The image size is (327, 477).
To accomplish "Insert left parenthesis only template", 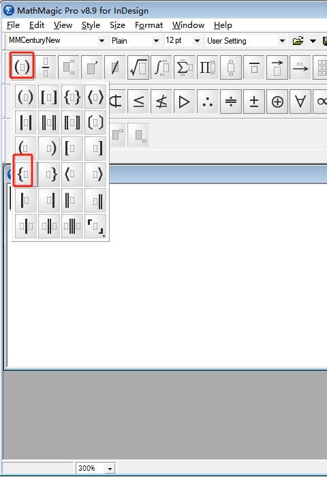I will [26, 149].
